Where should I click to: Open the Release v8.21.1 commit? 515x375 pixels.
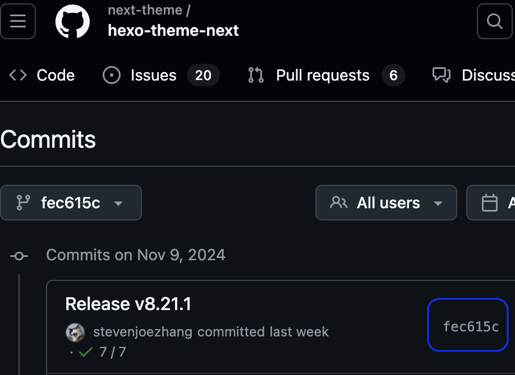[128, 304]
